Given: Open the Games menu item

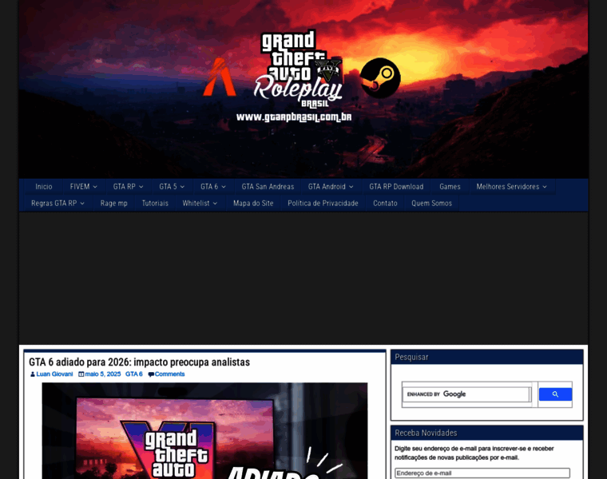Looking at the screenshot, I should click(x=450, y=187).
